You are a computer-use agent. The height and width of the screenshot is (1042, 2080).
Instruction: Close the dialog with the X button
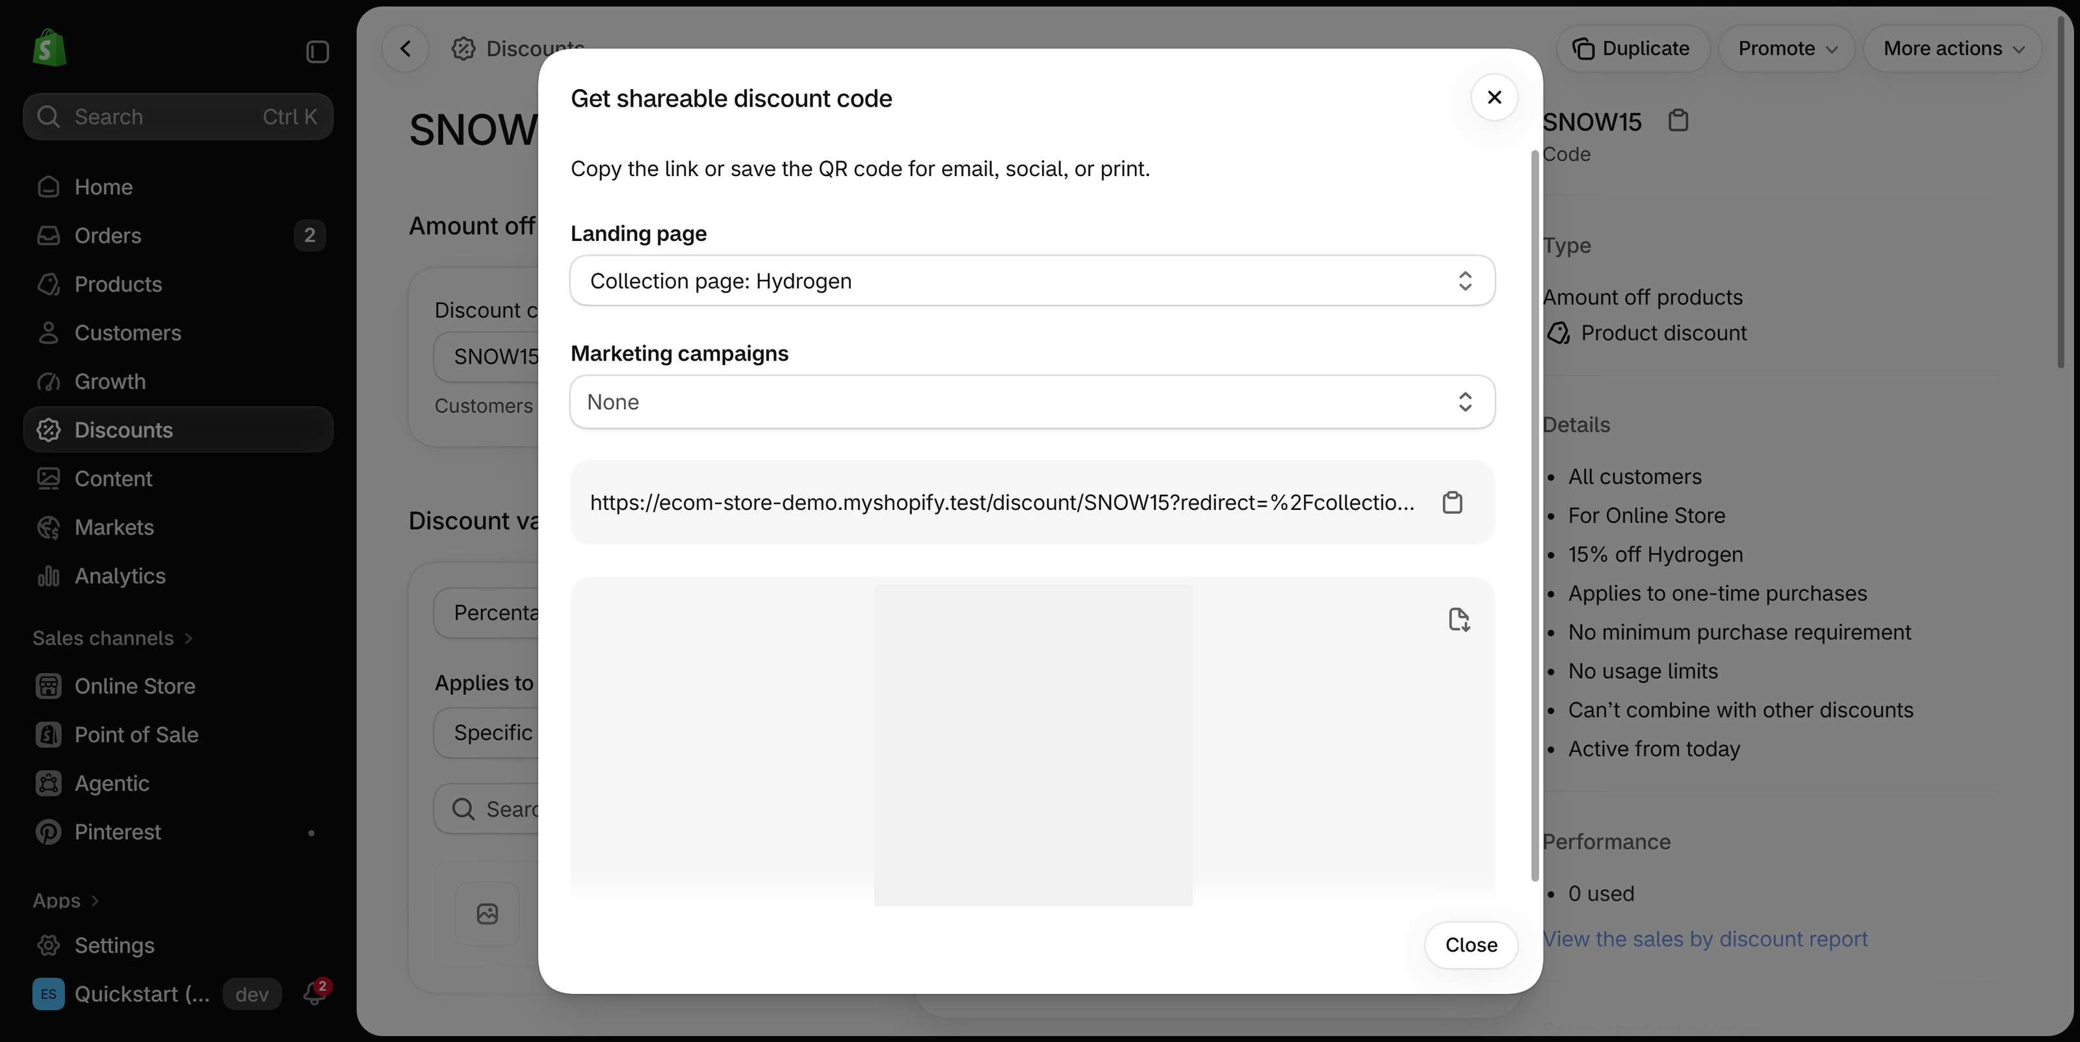[1494, 97]
